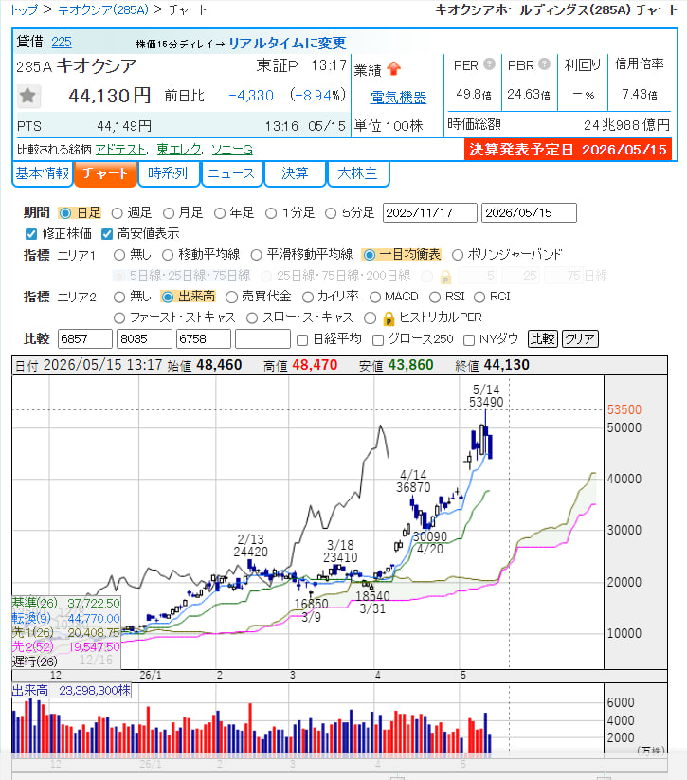Select ファースト・ストキャス radio button
687x780 pixels.
coord(119,317)
